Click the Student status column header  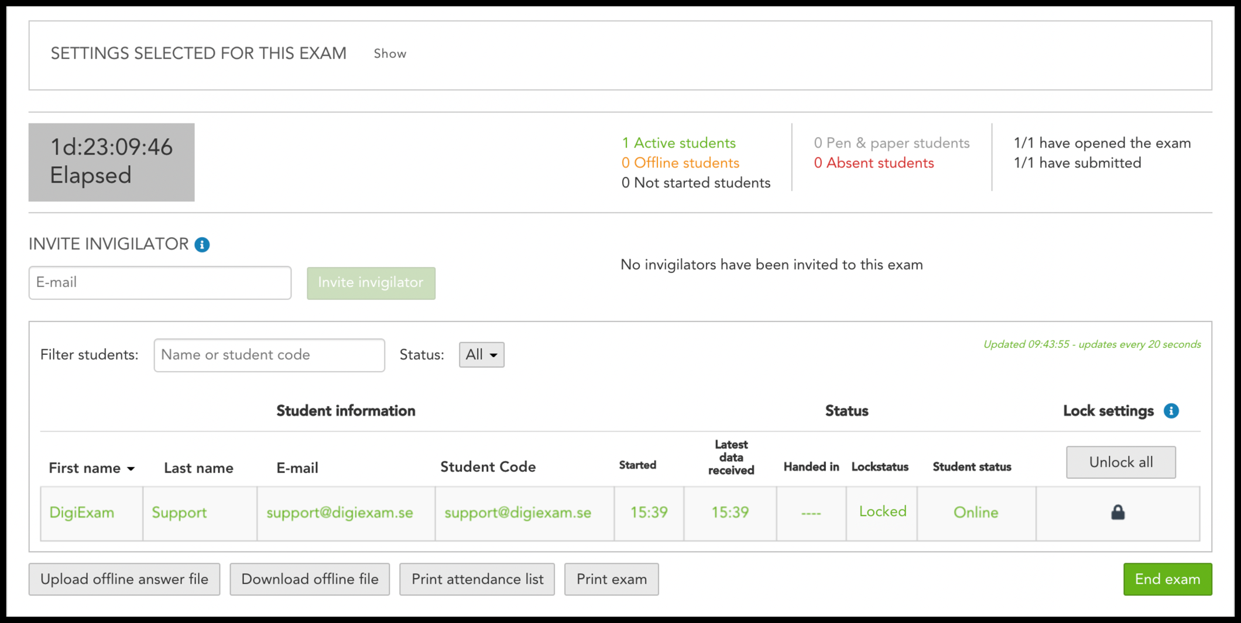(972, 467)
